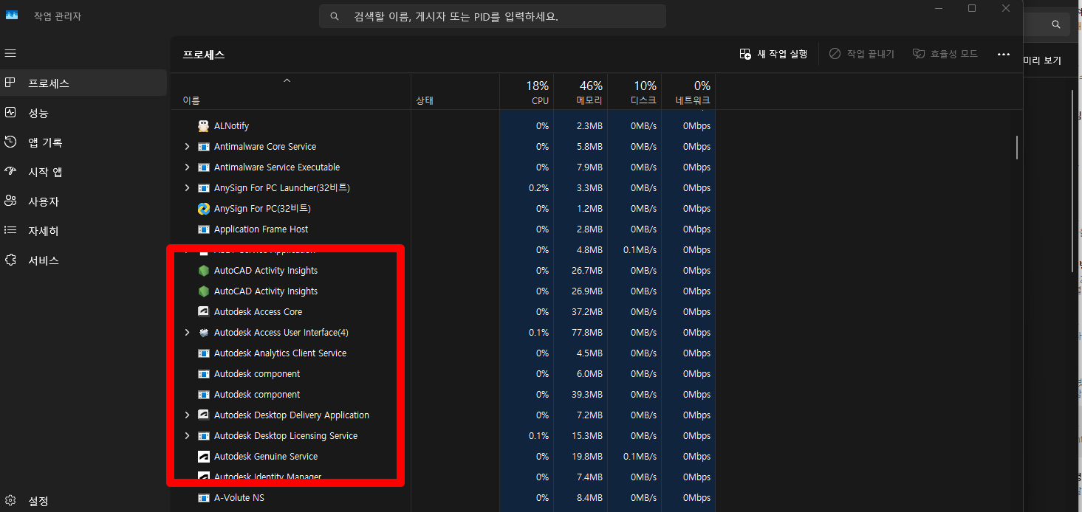Click the Autodesk Access Core icon
Image resolution: width=1082 pixels, height=512 pixels.
pyautogui.click(x=204, y=312)
